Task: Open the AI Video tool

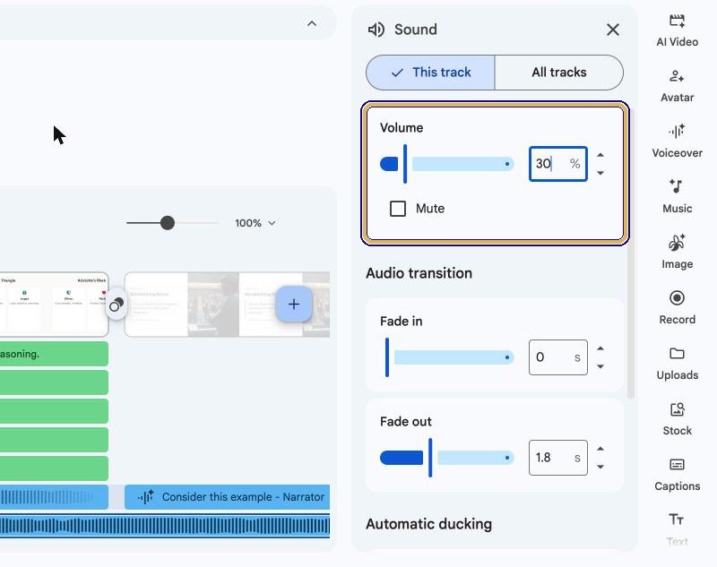Action: (677, 30)
